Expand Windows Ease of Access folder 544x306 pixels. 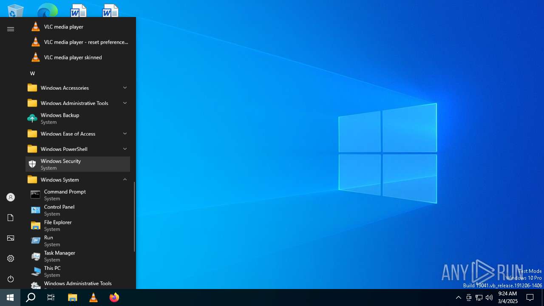click(x=78, y=134)
